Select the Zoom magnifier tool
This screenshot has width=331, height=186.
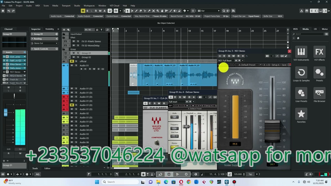(x=158, y=11)
